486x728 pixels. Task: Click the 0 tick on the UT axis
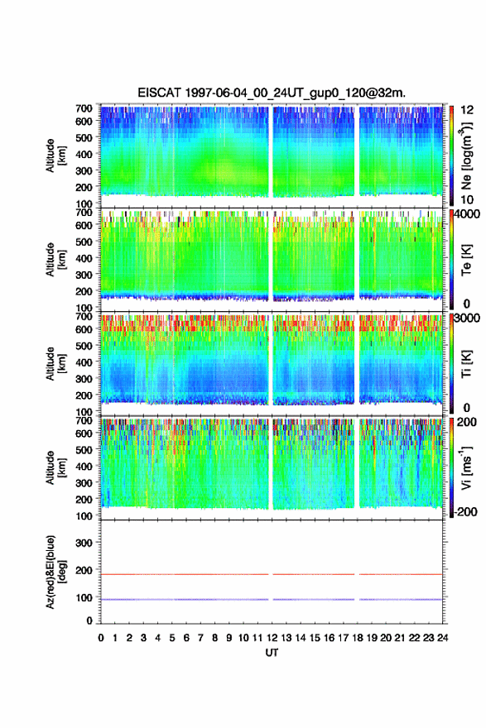tap(101, 638)
